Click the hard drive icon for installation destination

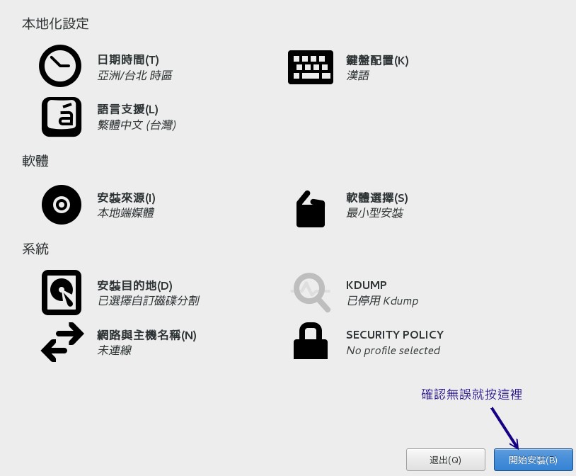click(x=62, y=293)
